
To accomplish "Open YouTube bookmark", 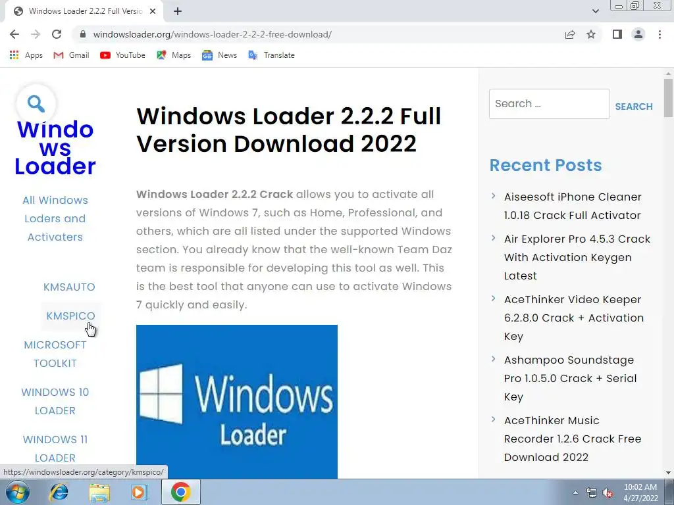I will pos(122,55).
